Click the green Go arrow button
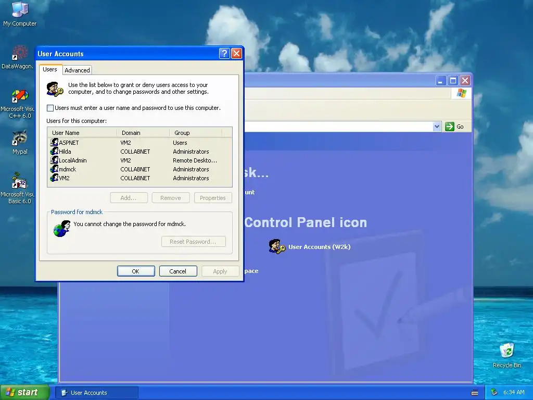Viewport: 533px width, 400px height. click(449, 127)
